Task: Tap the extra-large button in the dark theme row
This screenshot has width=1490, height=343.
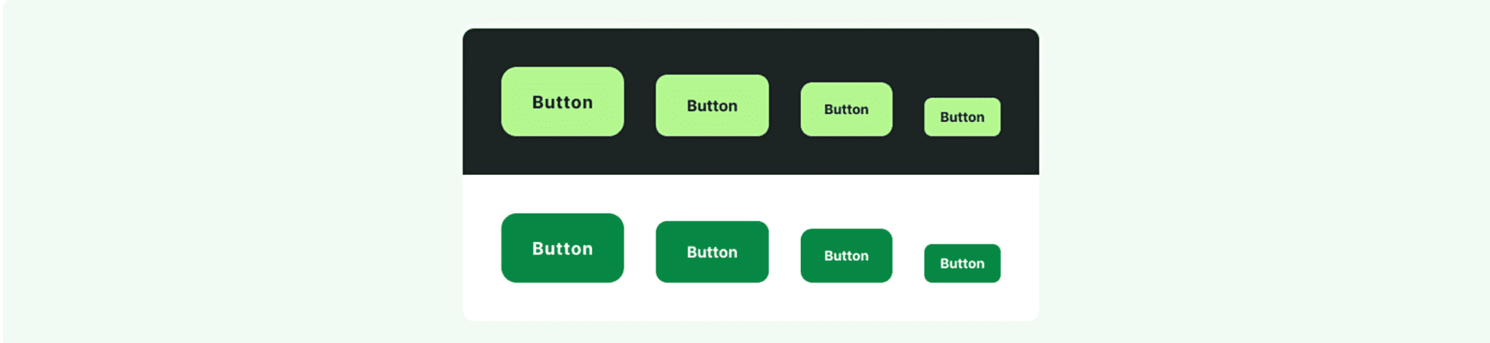Action: (x=562, y=102)
